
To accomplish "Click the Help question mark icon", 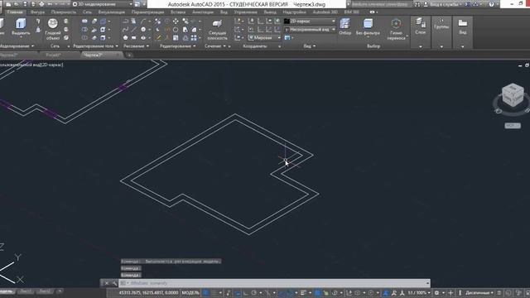I will pos(491,4).
